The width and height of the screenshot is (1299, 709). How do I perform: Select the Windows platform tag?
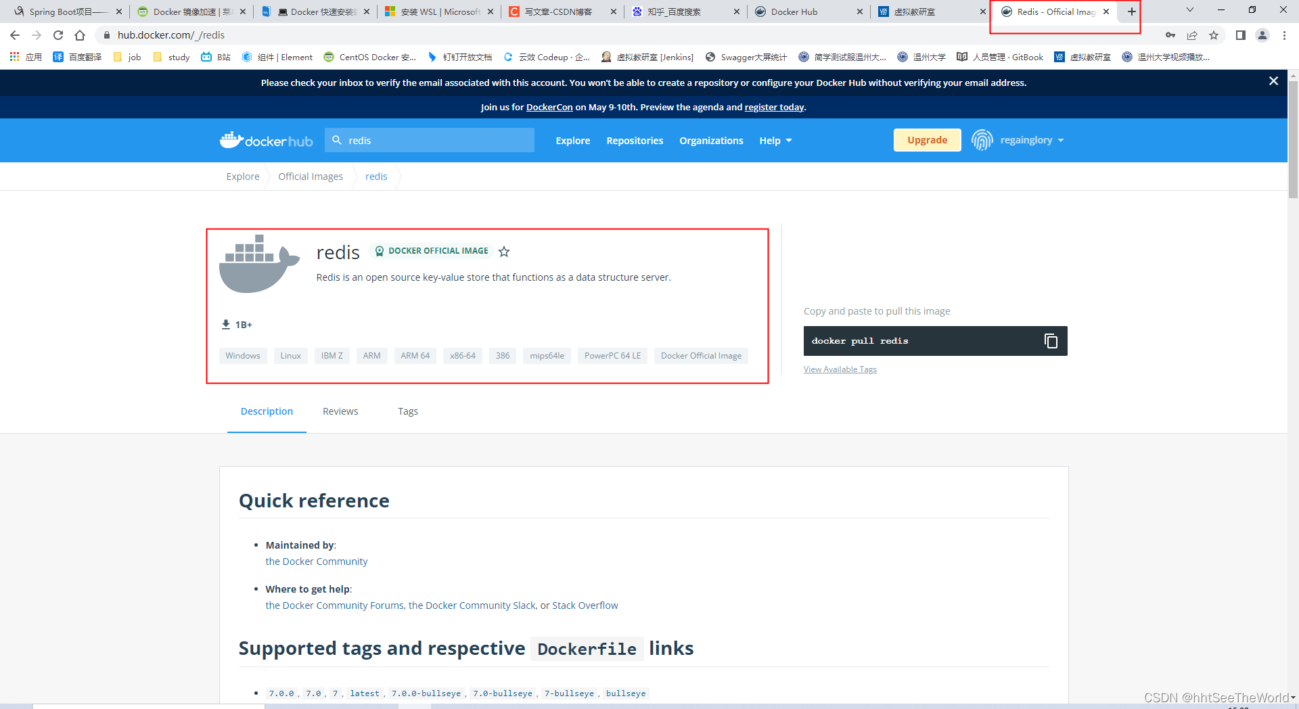(x=243, y=356)
